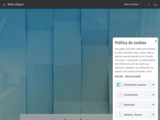
Task: Enable the Marketing / Terceros switch
Action: point(119,115)
